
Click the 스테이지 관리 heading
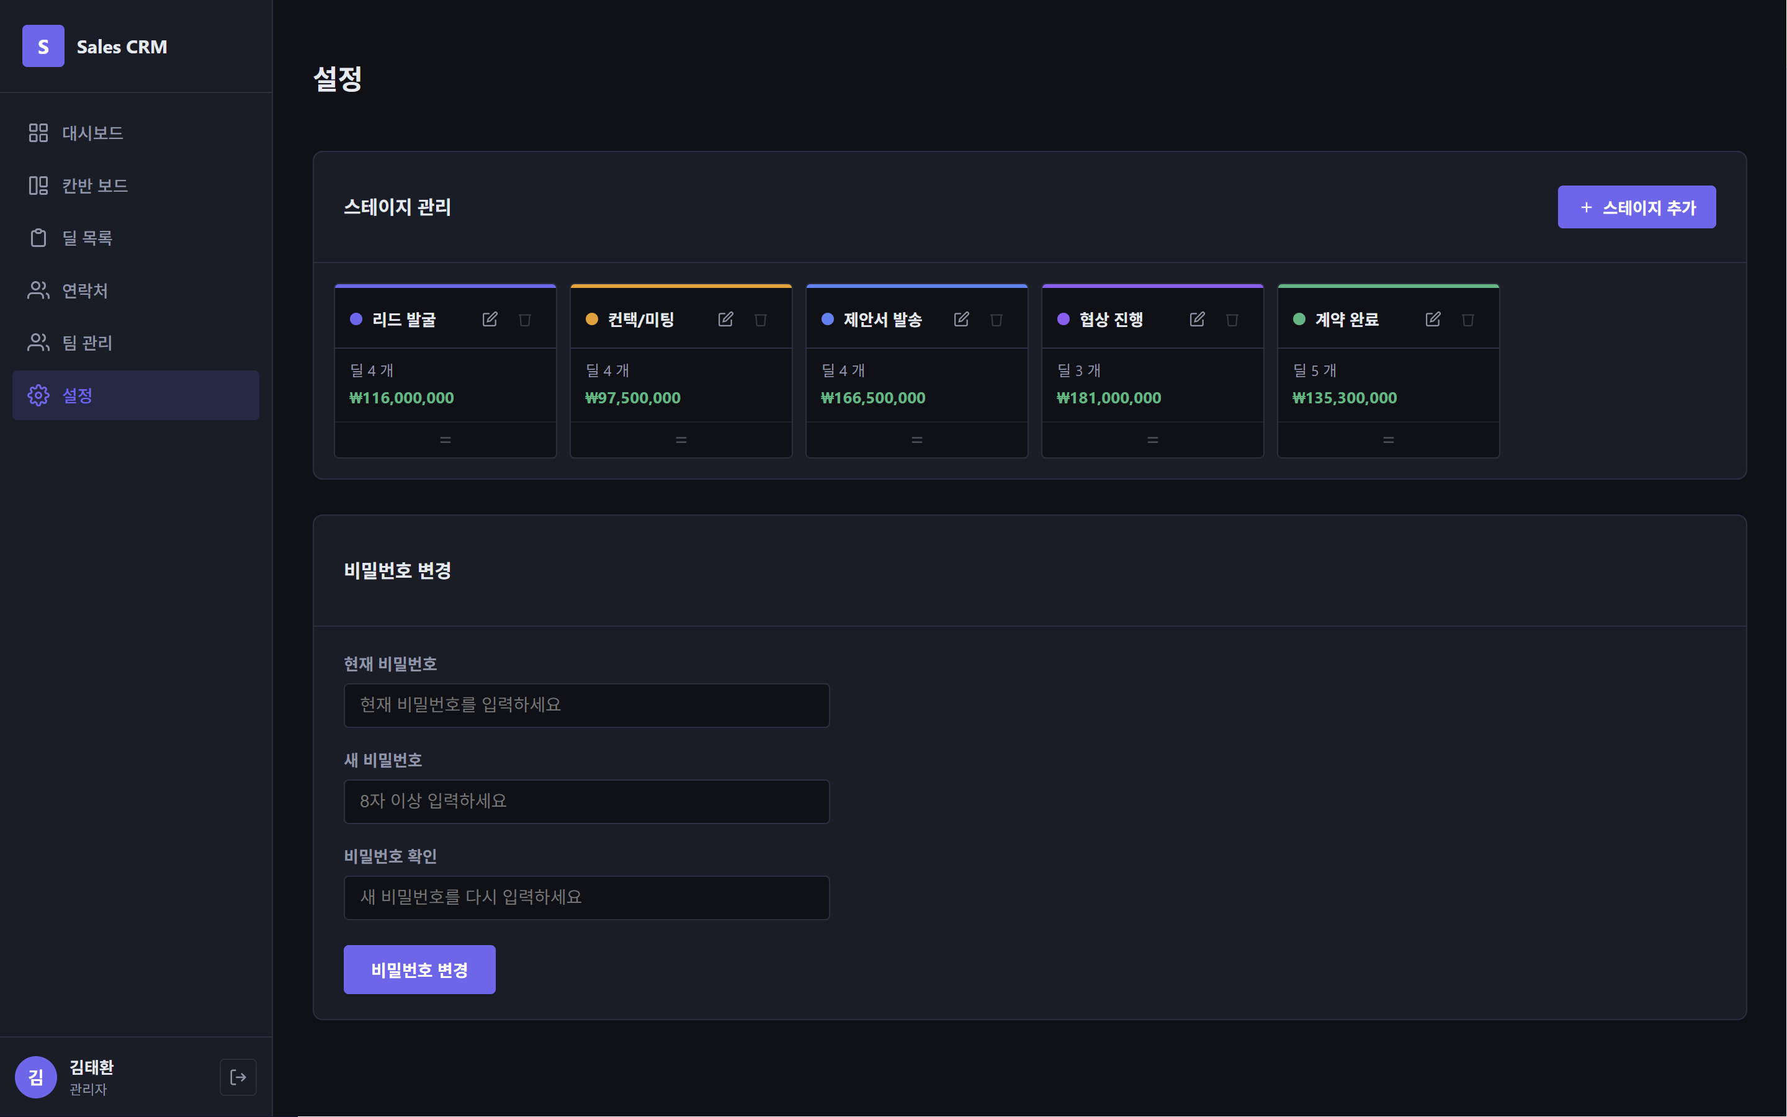coord(397,208)
